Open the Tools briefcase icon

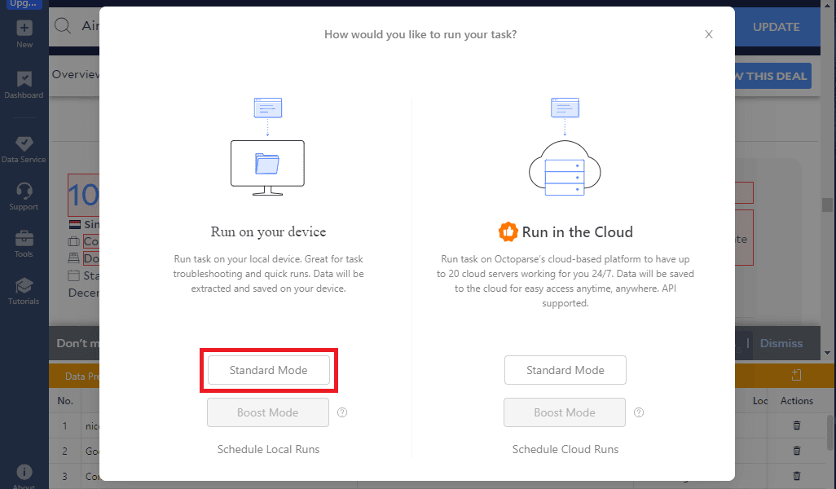pyautogui.click(x=24, y=238)
